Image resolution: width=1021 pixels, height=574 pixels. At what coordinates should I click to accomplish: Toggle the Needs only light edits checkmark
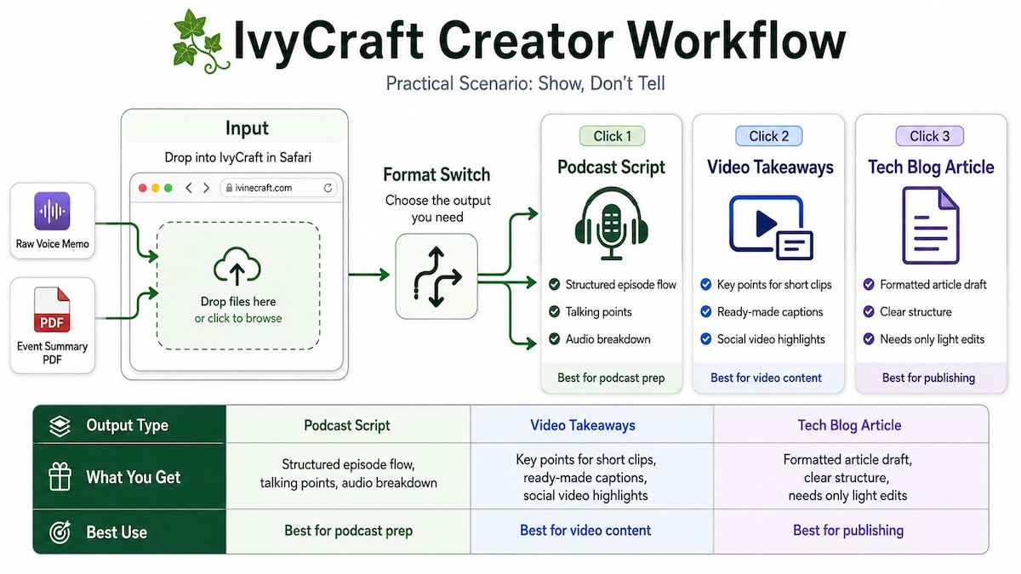869,338
